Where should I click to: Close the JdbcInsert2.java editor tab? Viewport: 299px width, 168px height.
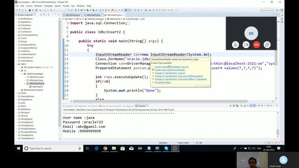[123, 15]
